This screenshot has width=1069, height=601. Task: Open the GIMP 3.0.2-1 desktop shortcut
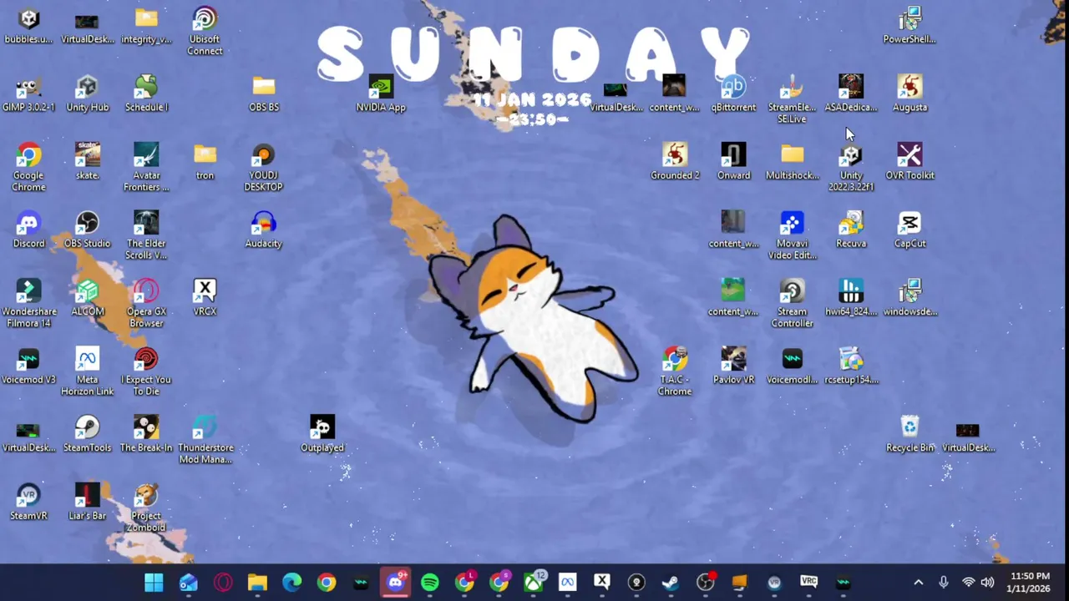[x=28, y=93]
